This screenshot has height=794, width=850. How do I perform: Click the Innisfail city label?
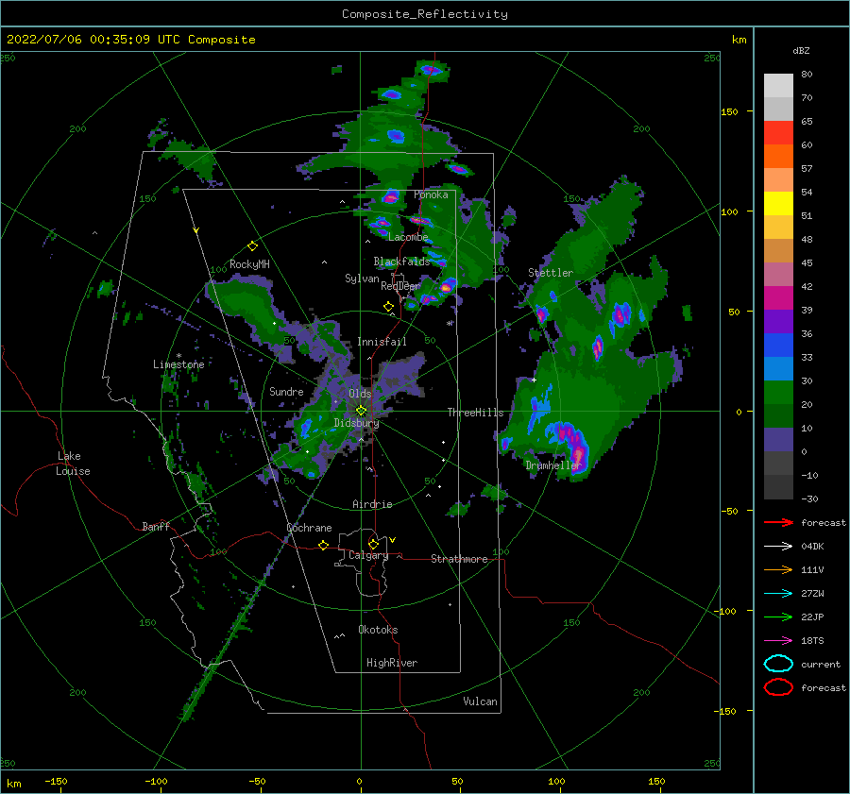click(382, 342)
